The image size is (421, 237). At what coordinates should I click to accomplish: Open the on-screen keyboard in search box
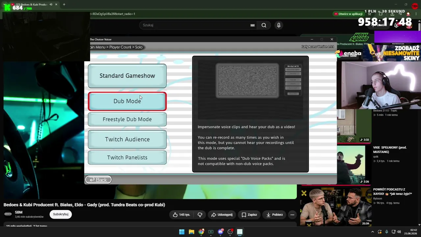253,25
